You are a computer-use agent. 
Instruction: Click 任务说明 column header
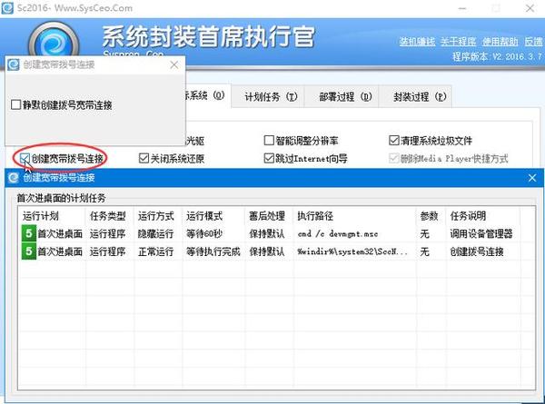468,216
